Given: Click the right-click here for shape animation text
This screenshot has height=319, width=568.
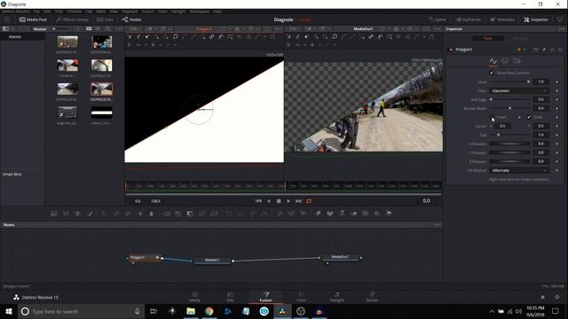Looking at the screenshot, I should tap(518, 179).
